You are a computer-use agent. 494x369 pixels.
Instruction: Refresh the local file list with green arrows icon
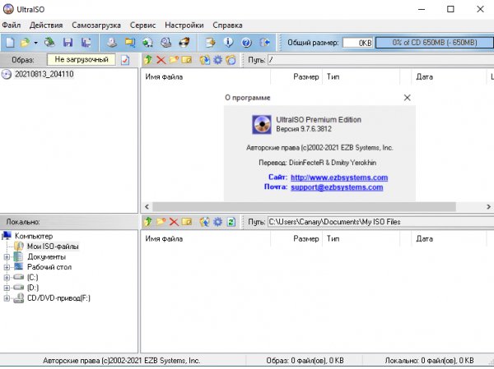231,222
